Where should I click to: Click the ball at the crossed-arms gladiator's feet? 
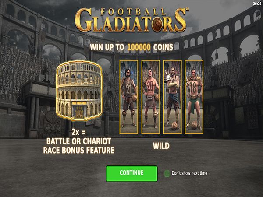click(174, 126)
